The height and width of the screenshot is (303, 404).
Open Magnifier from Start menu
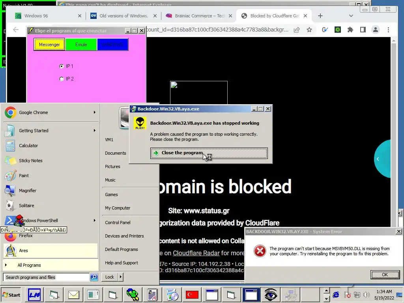51,191
